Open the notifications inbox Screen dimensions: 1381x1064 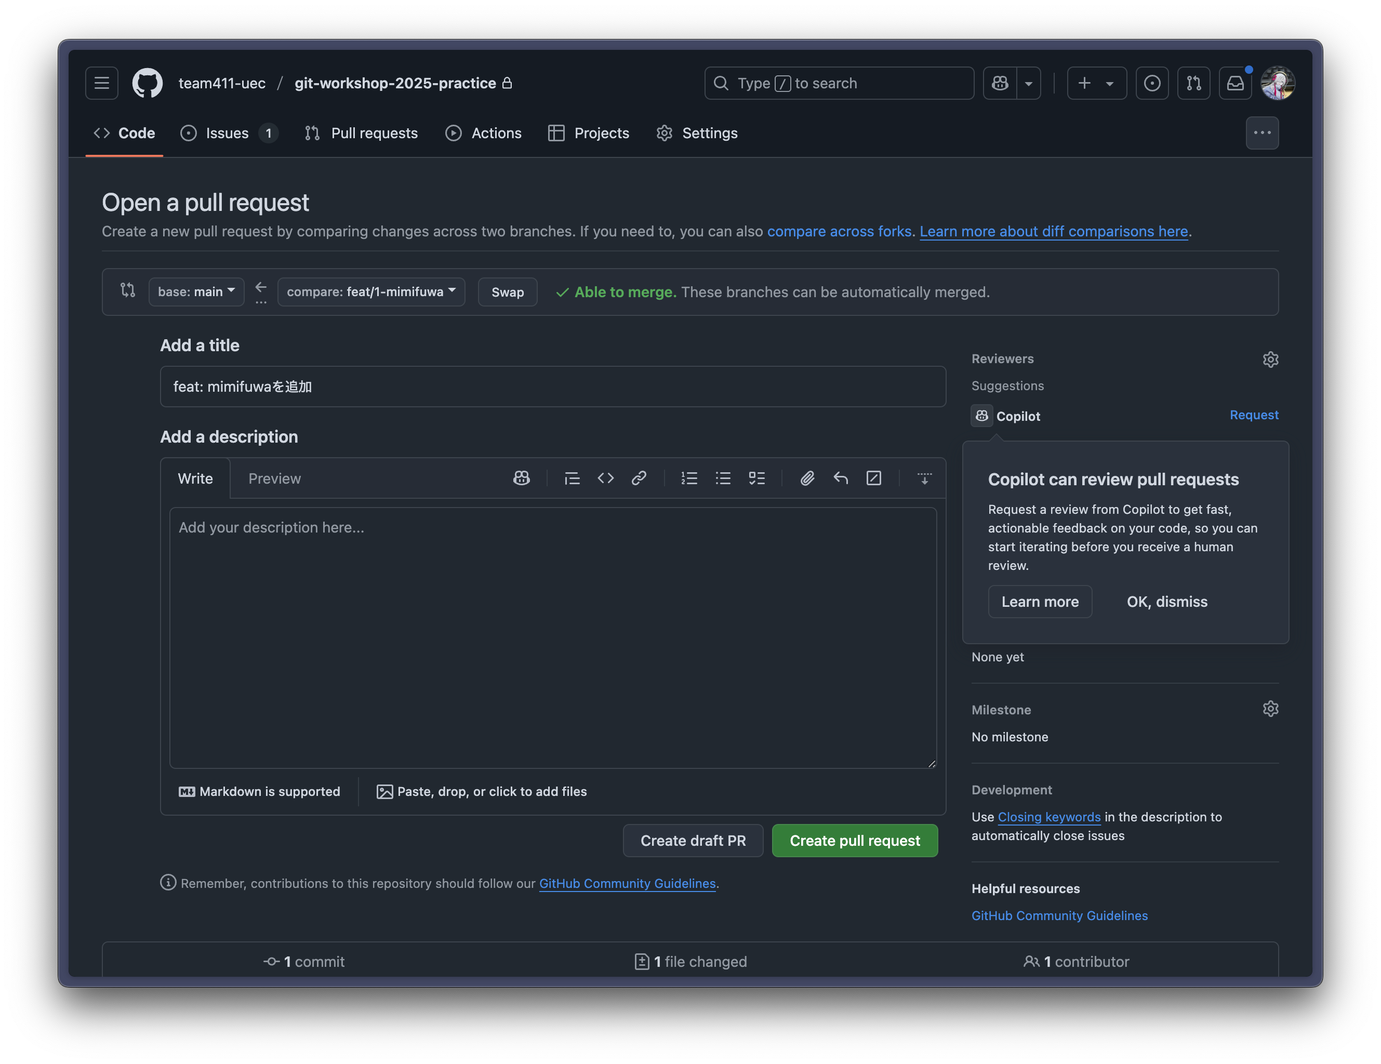(x=1236, y=83)
